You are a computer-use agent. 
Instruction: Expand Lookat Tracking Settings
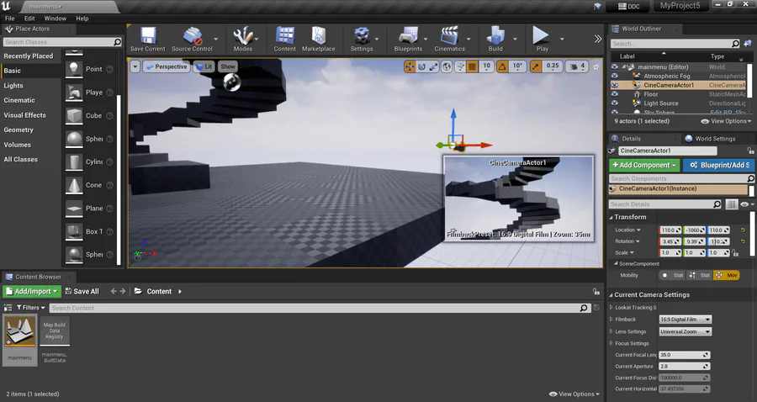coord(611,308)
